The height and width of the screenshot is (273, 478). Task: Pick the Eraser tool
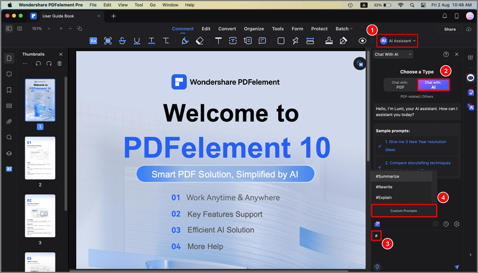tap(199, 41)
